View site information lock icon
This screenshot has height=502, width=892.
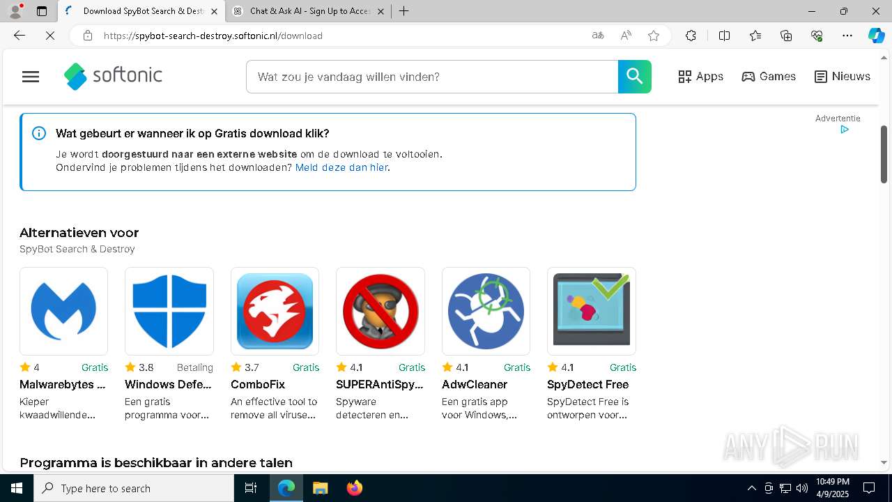coord(88,36)
